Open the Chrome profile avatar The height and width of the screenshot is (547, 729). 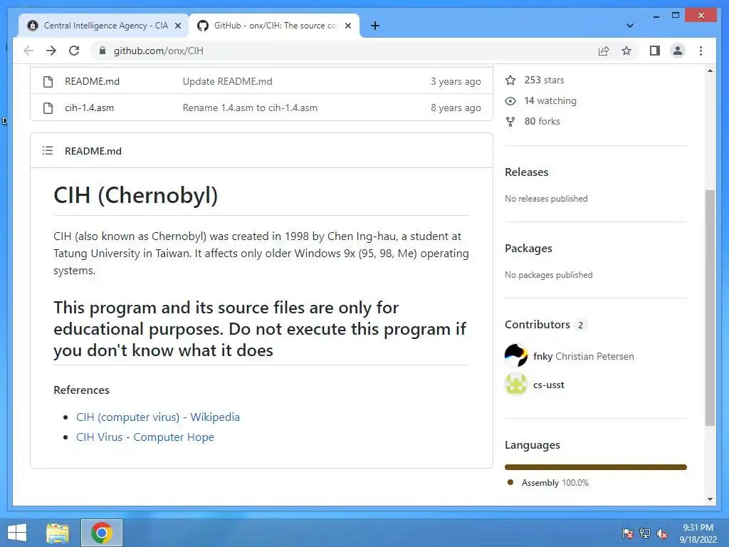tap(678, 51)
